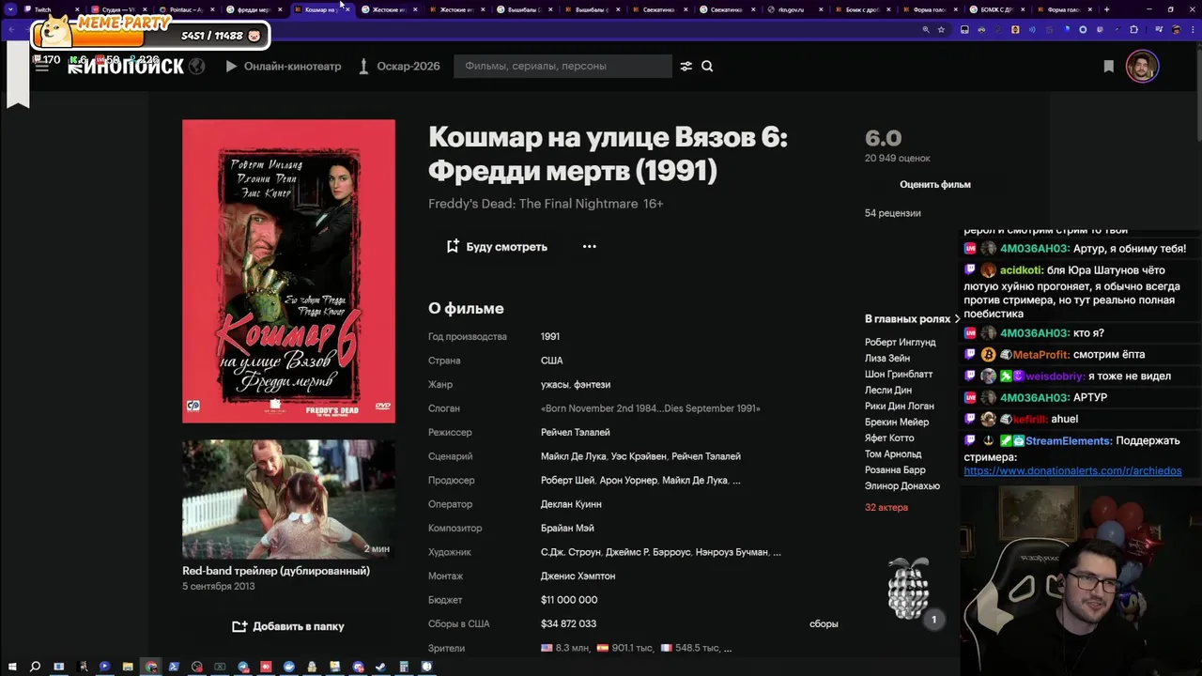The width and height of the screenshot is (1202, 676).
Task: Switch to the фредди мер browser tab
Action: 254,9
